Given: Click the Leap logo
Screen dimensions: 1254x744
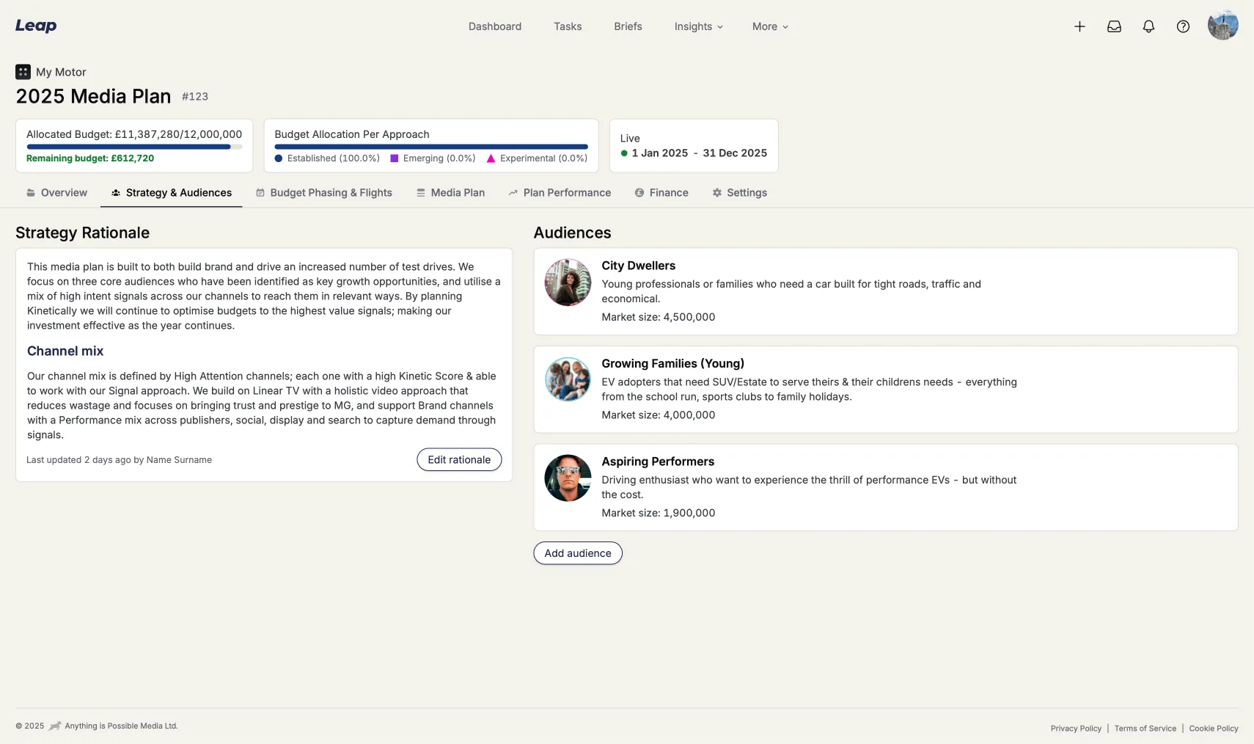Looking at the screenshot, I should coord(36,26).
